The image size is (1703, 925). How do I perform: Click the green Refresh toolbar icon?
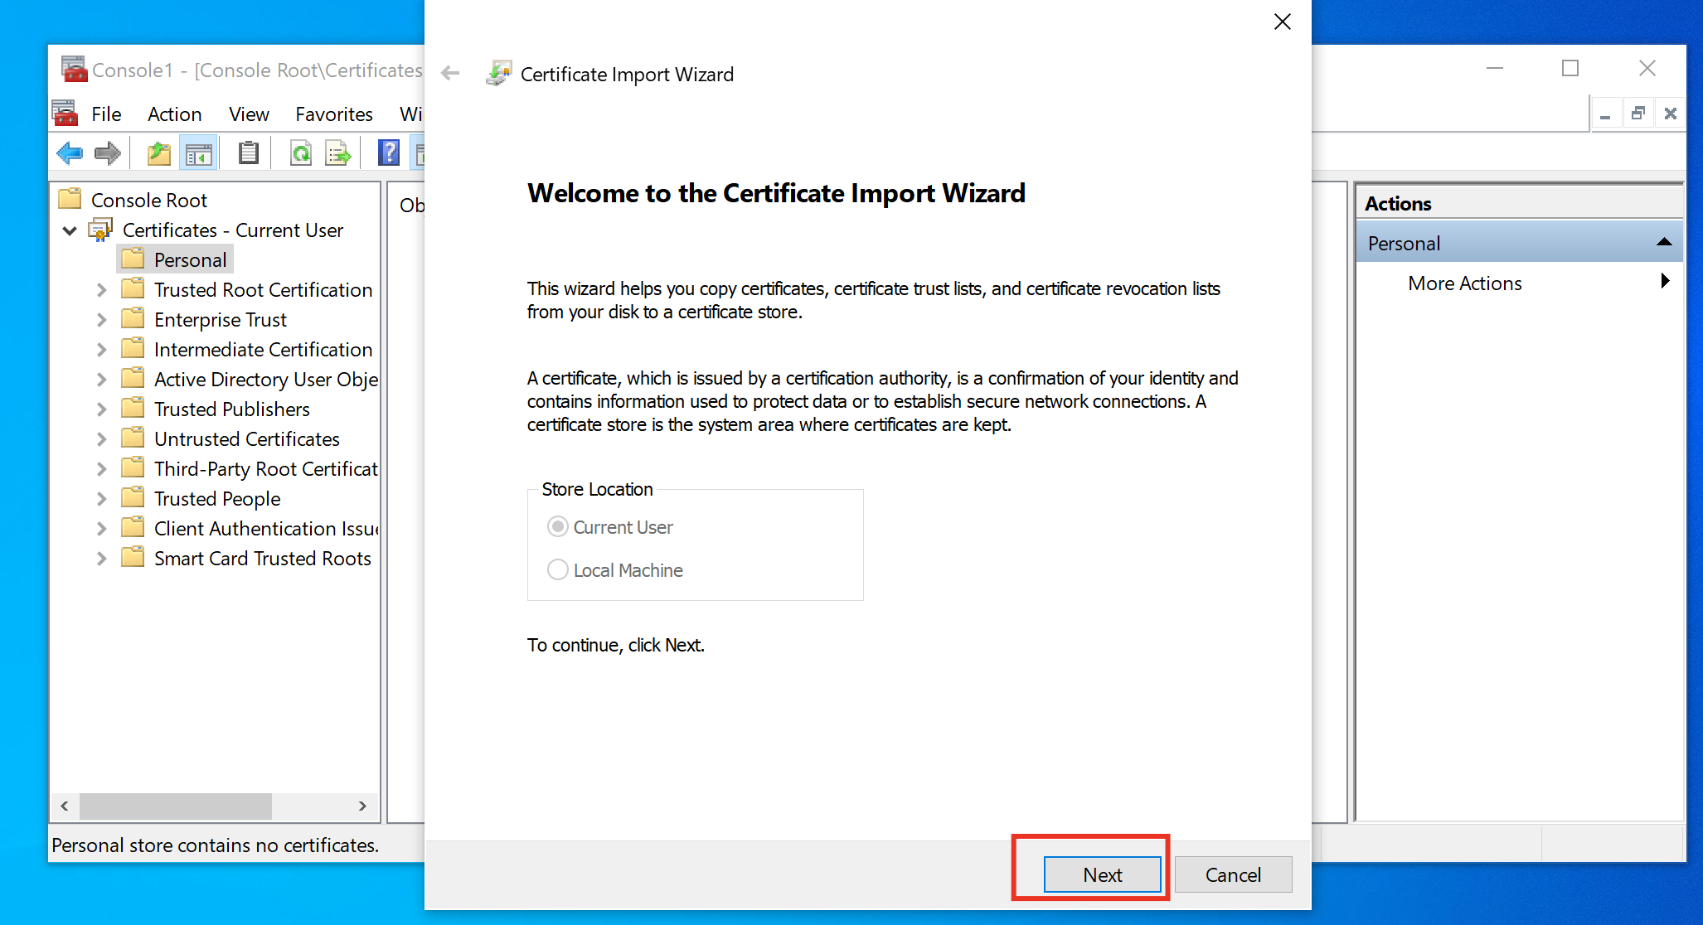301,153
